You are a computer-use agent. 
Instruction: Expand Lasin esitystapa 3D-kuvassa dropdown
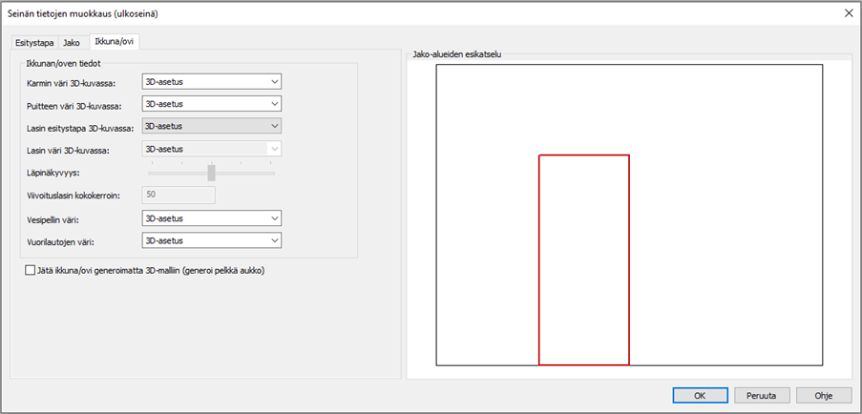(212, 126)
